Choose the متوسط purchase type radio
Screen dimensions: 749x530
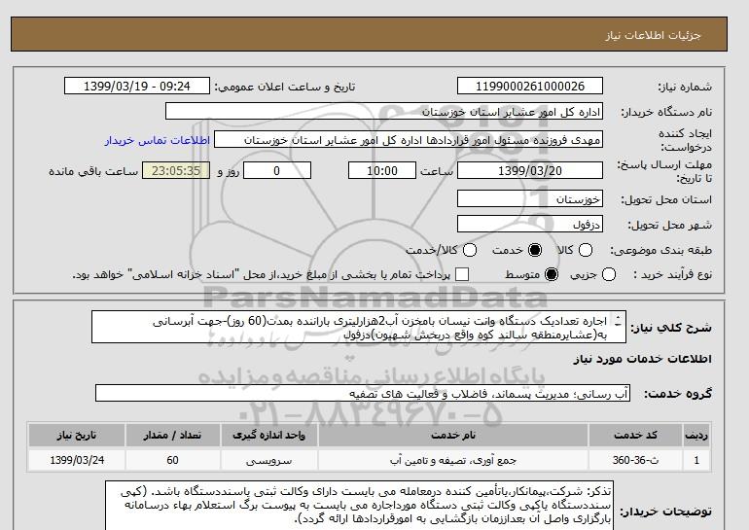click(x=552, y=274)
